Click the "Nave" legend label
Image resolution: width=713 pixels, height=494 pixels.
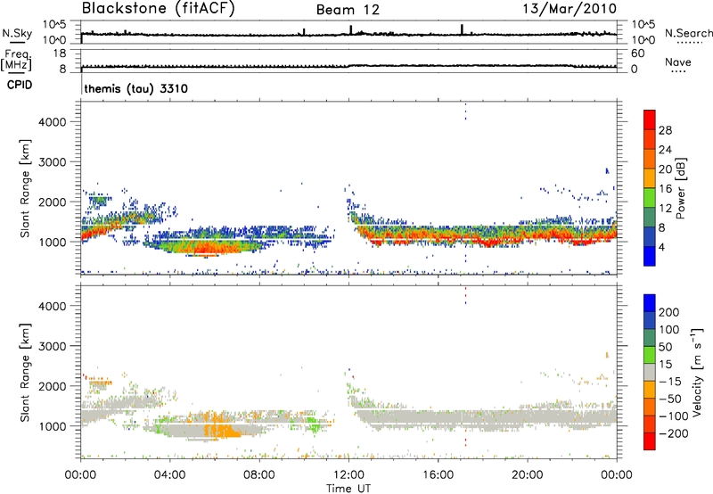tap(678, 62)
